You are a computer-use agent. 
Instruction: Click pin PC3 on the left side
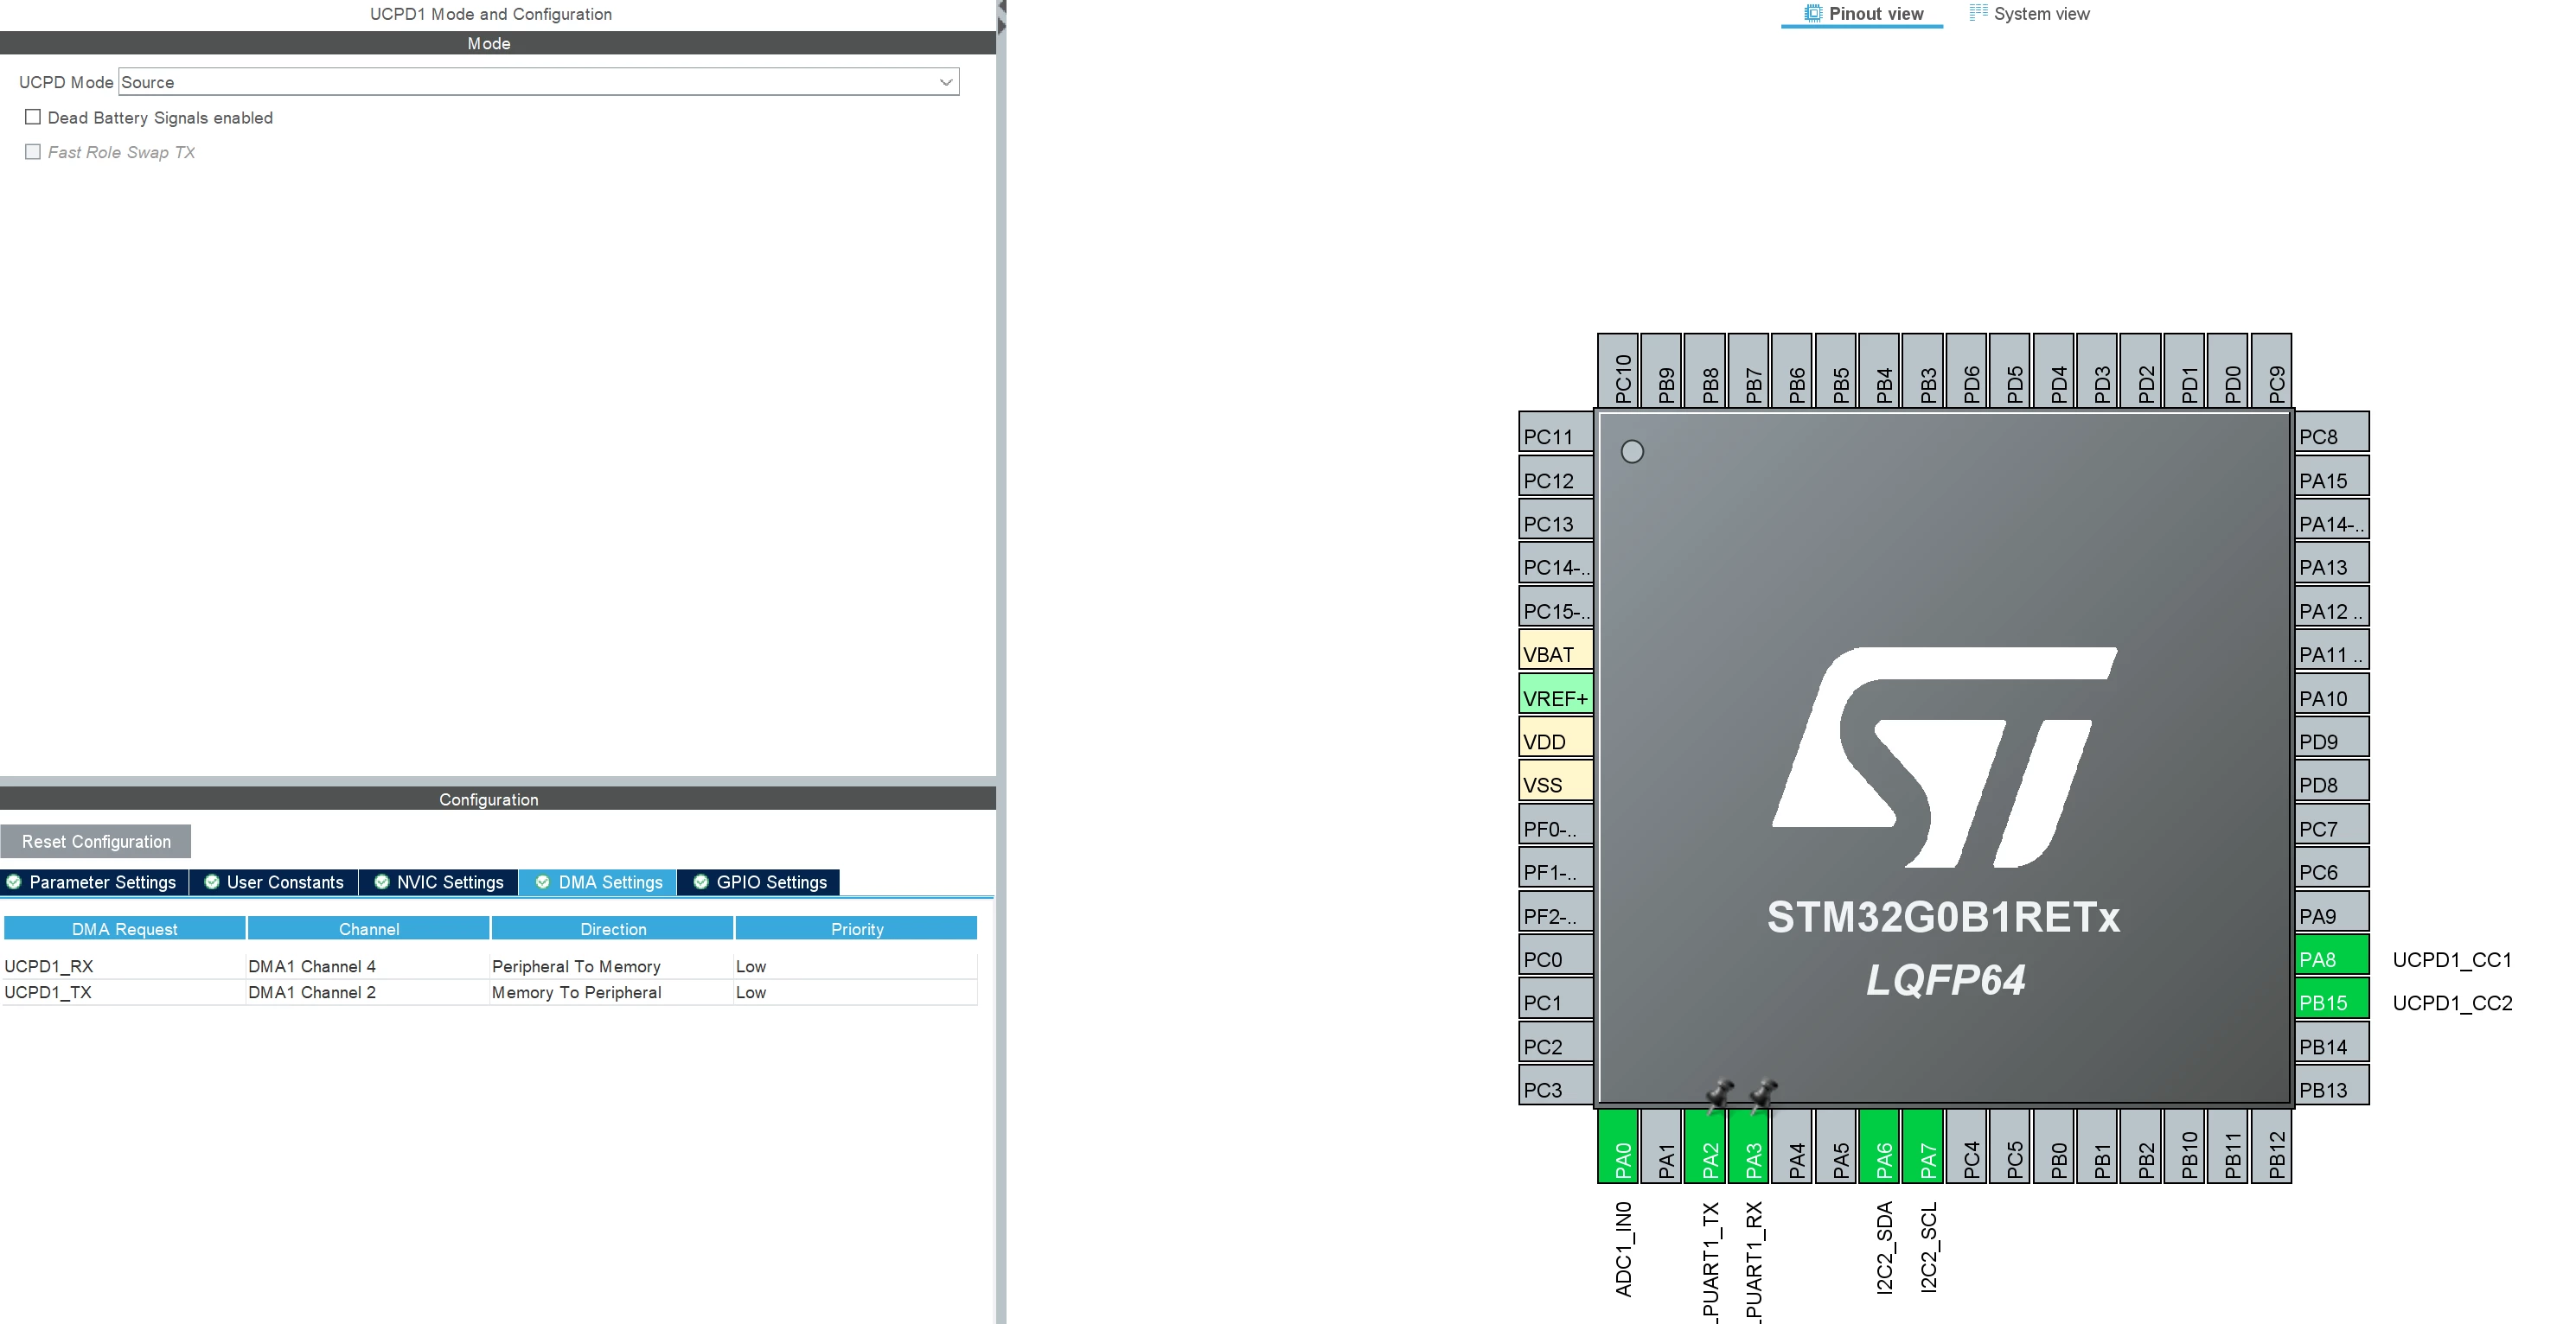(x=1556, y=1086)
